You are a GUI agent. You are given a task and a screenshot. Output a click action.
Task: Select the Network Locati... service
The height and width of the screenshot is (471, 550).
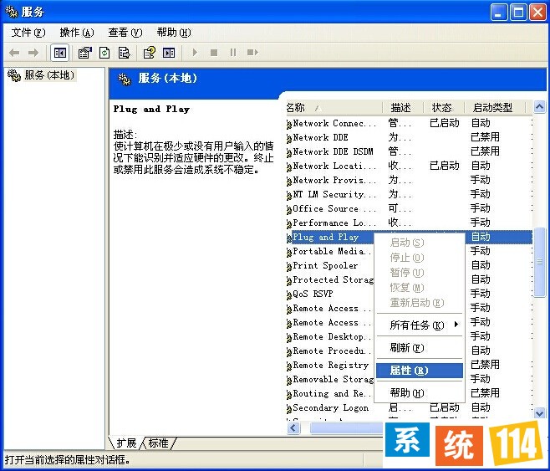pyautogui.click(x=409, y=166)
